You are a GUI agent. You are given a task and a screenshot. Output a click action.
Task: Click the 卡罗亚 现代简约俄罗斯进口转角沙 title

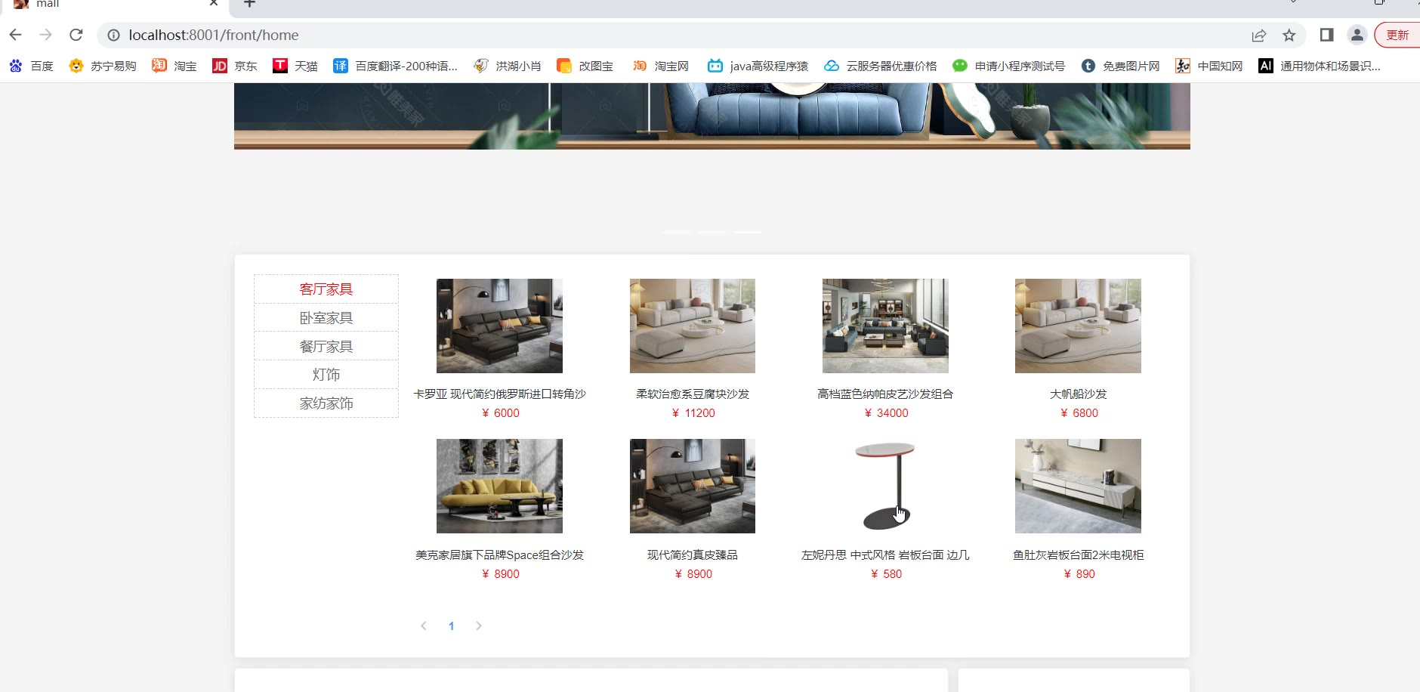pos(499,394)
